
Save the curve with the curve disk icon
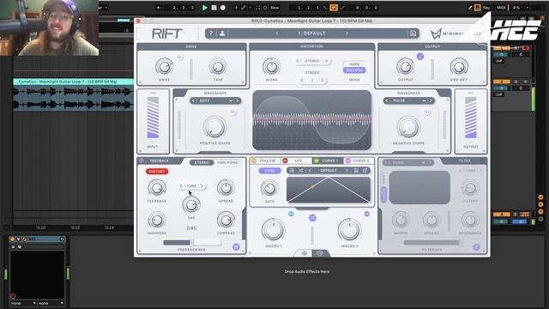pos(356,171)
